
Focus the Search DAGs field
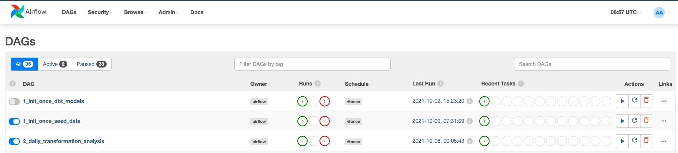pos(592,64)
